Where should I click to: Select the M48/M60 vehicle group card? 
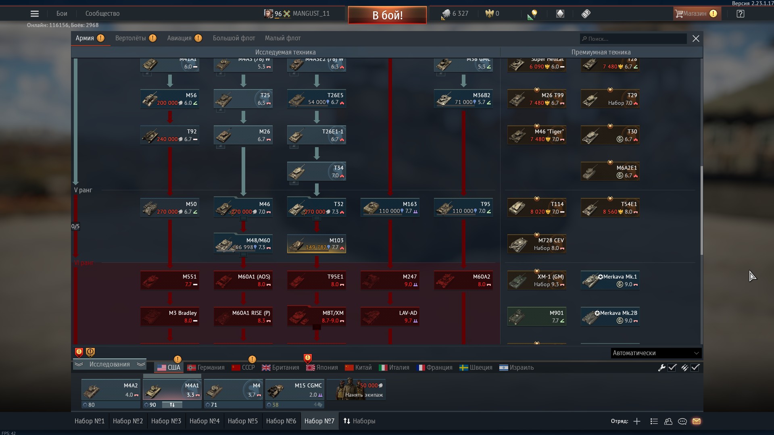tap(243, 244)
